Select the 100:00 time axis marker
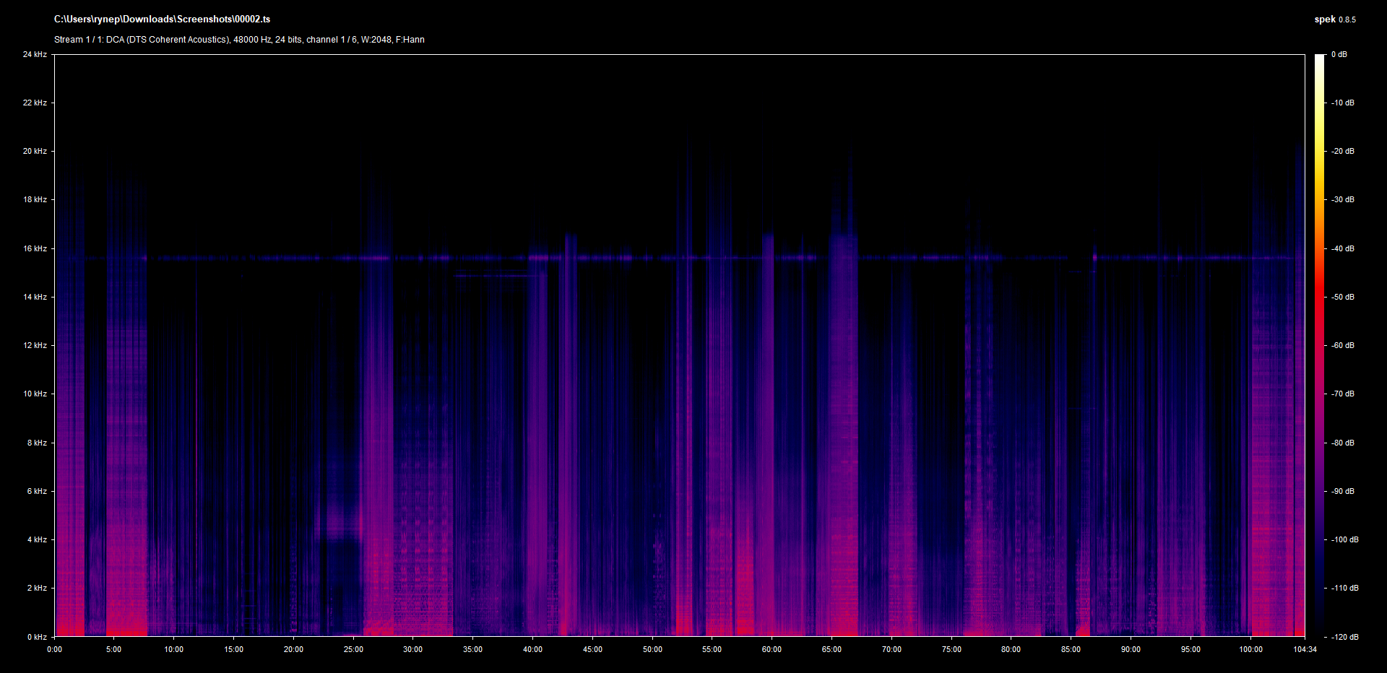This screenshot has width=1387, height=673. pyautogui.click(x=1250, y=649)
